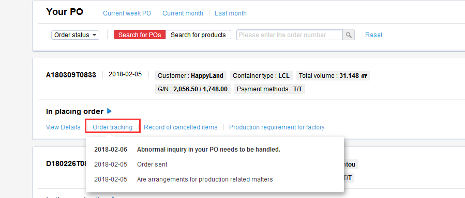Click blue arrow beside In placing order
Screen dimensions: 465x198
tap(109, 111)
